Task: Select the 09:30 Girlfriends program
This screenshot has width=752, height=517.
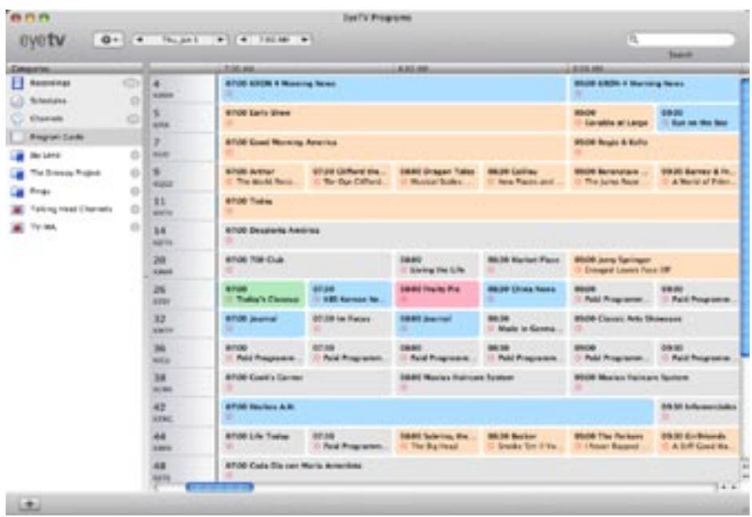Action: (x=698, y=441)
